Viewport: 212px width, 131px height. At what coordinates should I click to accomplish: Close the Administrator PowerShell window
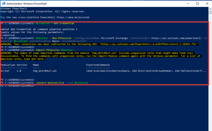(x=207, y=4)
